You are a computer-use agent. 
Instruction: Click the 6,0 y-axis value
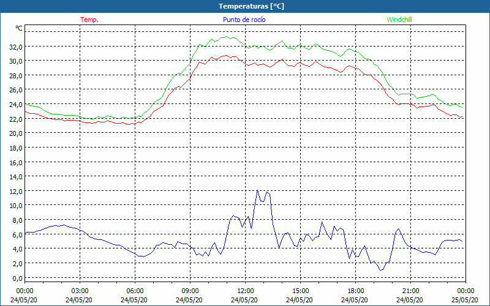(18, 235)
